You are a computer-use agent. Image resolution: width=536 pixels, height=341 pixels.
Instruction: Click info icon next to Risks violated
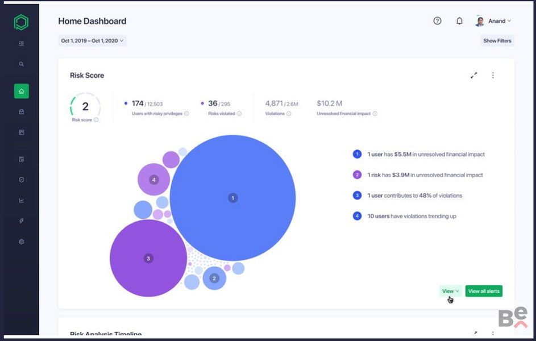point(239,114)
